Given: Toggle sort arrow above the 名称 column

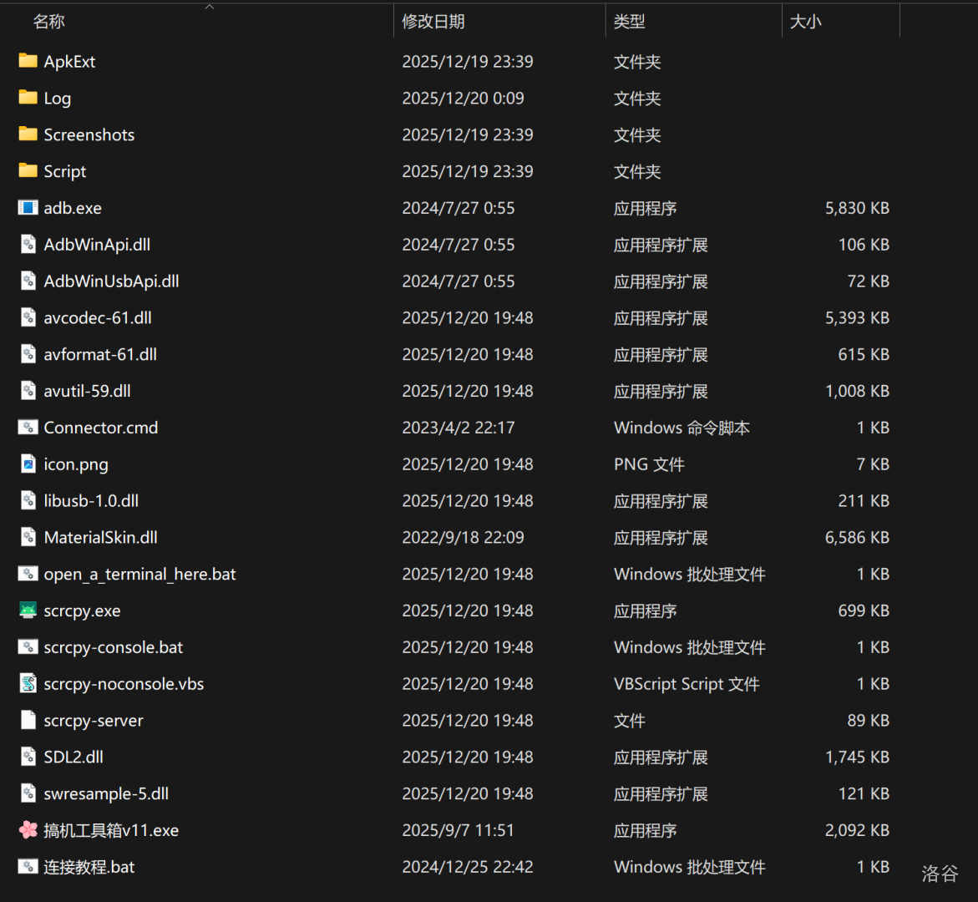Looking at the screenshot, I should (210, 7).
